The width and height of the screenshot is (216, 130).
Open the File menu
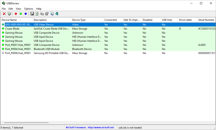(x=4, y=9)
